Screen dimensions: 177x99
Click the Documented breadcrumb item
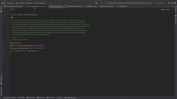coord(40,3)
